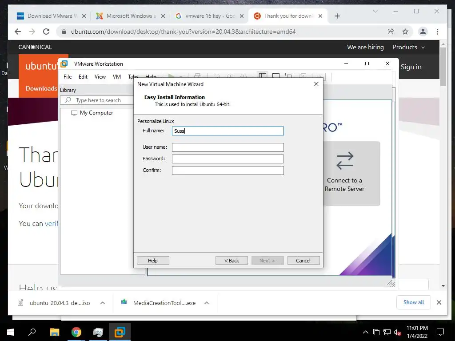Click the network tray icon
455x341 pixels.
(x=387, y=332)
